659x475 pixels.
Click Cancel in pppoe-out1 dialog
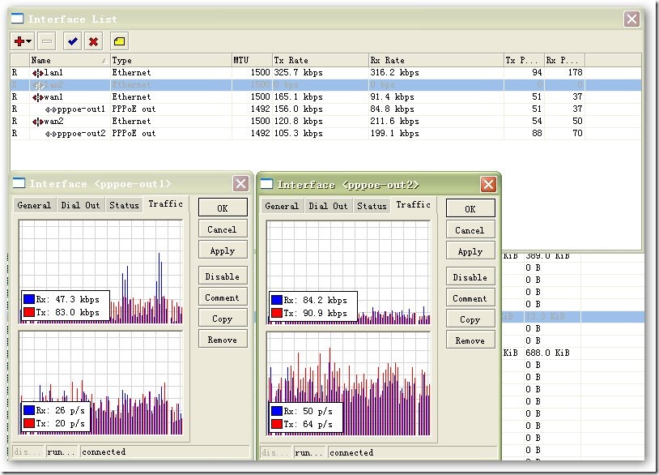[223, 229]
